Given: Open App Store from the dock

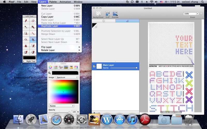Looking at the screenshot, I should click(120, 119).
